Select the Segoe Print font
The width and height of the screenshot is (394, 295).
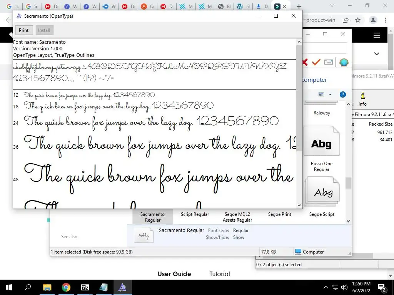pyautogui.click(x=279, y=214)
